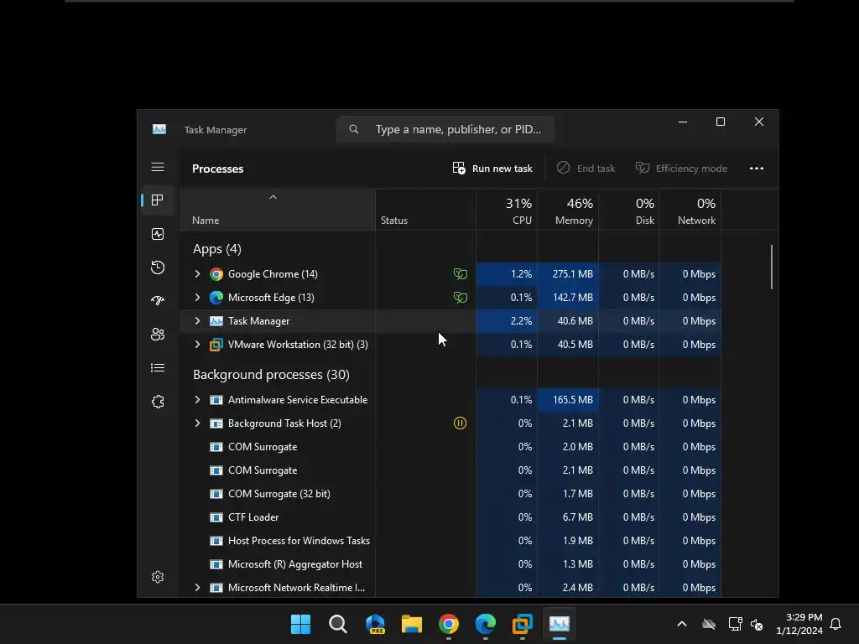Select the COM Surrogate (32 bit) row

click(450, 494)
